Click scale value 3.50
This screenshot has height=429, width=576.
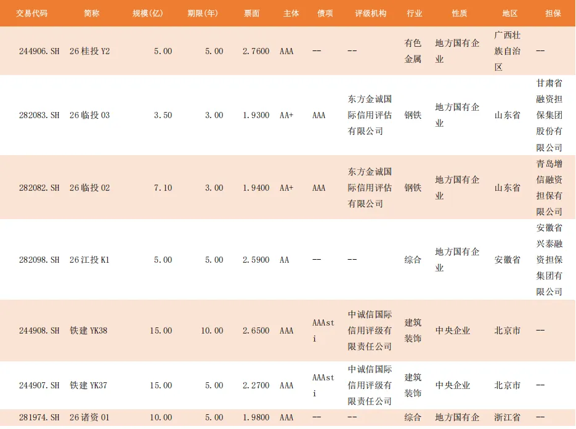(163, 115)
